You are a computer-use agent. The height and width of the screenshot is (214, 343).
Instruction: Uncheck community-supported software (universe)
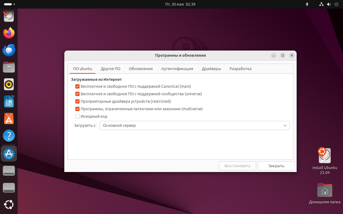point(77,94)
